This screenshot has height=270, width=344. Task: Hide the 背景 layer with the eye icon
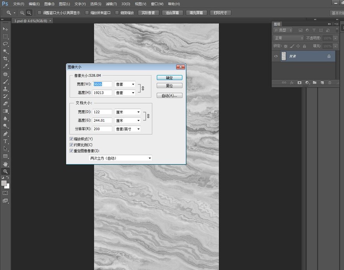(x=276, y=56)
